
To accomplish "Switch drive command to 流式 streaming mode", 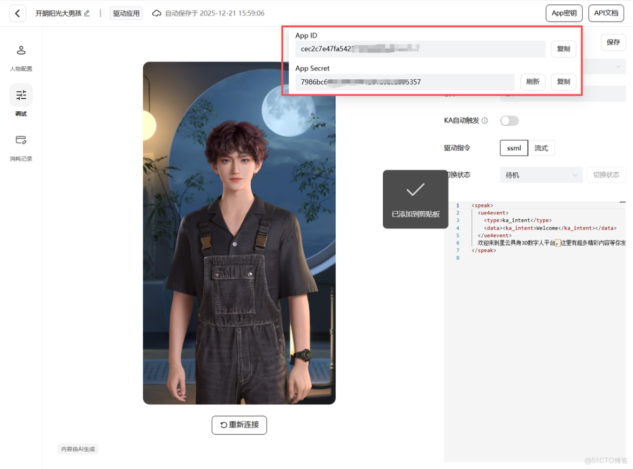I will click(542, 148).
